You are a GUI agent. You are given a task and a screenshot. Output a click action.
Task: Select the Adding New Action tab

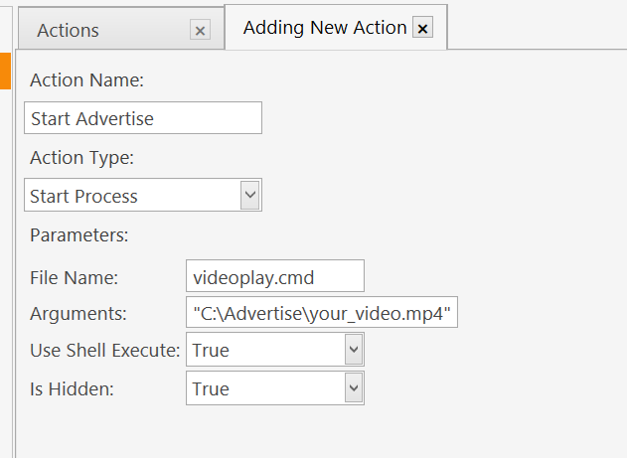tap(324, 28)
